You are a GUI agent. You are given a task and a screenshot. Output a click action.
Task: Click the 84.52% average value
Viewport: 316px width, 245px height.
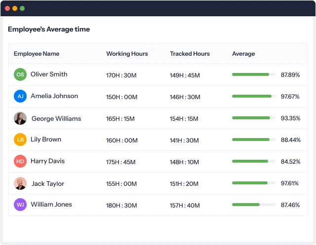291,162
